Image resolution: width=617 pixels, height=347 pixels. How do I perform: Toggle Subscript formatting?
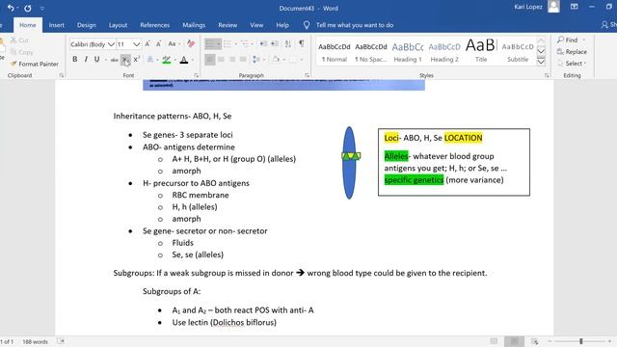click(x=125, y=60)
